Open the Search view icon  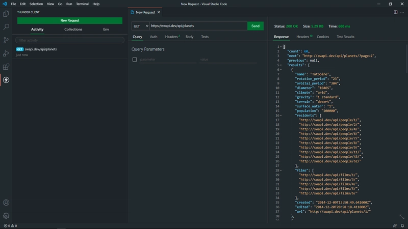[x=6, y=27]
